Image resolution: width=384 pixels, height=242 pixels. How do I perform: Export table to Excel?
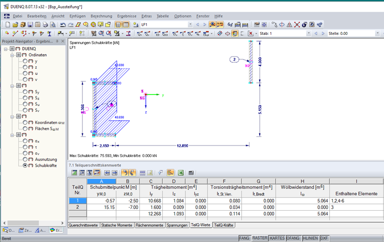[181, 173]
